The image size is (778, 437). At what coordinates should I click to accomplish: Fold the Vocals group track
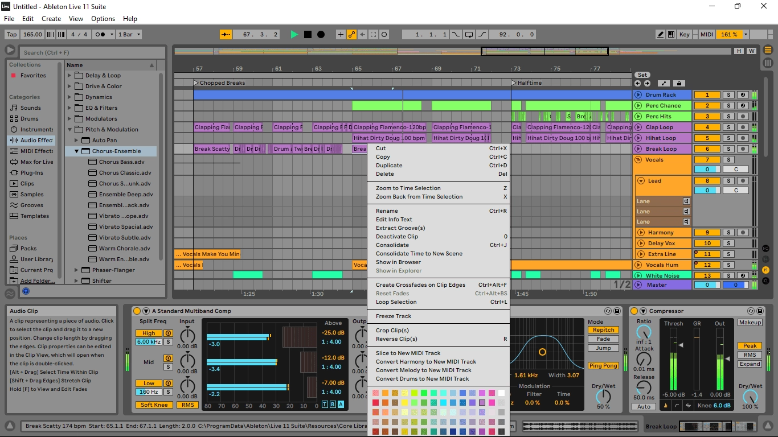638,160
